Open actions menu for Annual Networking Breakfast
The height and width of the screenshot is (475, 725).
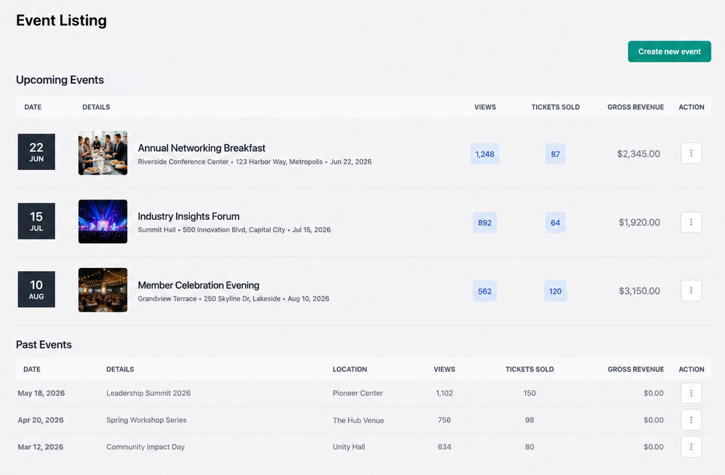[691, 153]
